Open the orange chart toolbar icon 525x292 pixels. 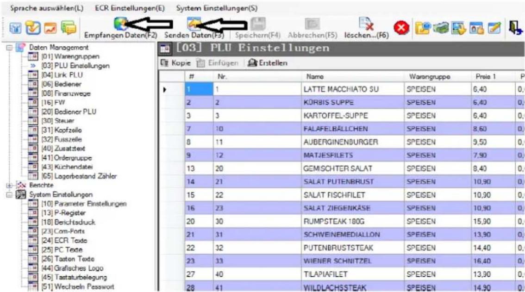point(51,28)
